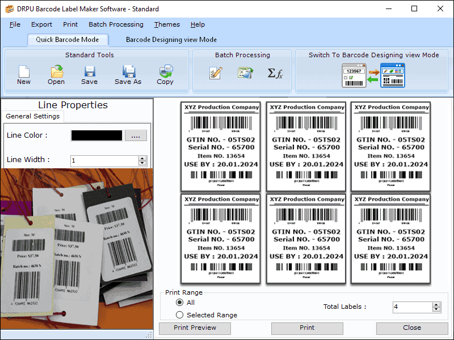
Task: Click the black Line Color swatch
Action: point(96,135)
